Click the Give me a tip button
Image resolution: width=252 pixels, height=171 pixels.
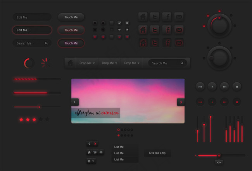tap(157, 153)
